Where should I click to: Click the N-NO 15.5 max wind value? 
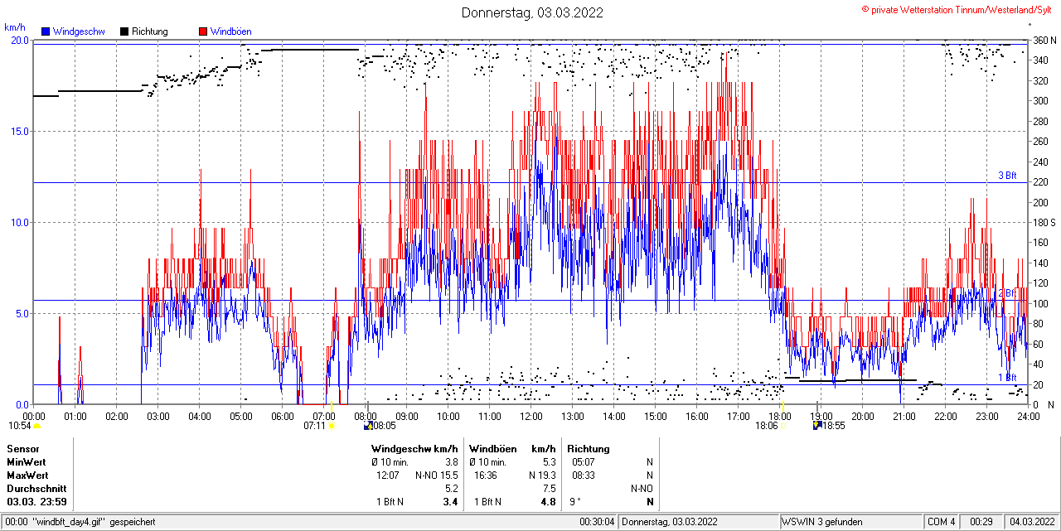coord(437,475)
